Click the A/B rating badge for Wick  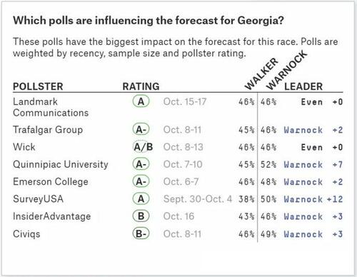143,147
